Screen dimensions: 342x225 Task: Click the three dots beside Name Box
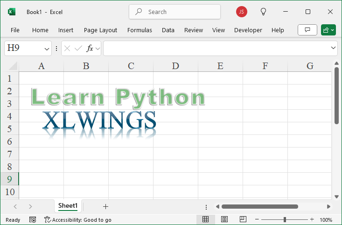(56, 49)
